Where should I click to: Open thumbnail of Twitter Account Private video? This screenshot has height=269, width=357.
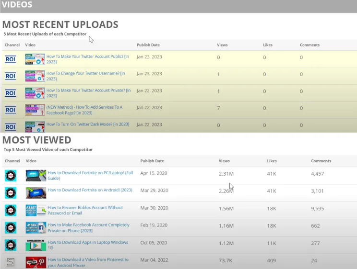pos(35,93)
